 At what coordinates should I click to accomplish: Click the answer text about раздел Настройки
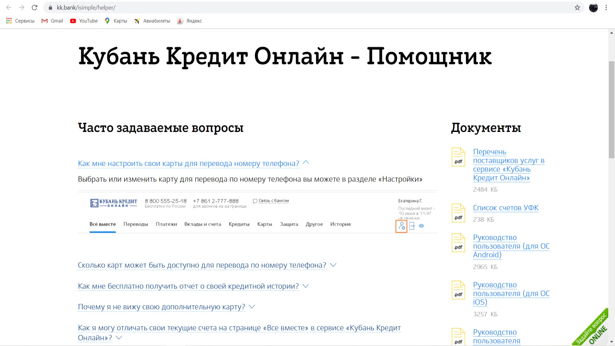click(250, 179)
